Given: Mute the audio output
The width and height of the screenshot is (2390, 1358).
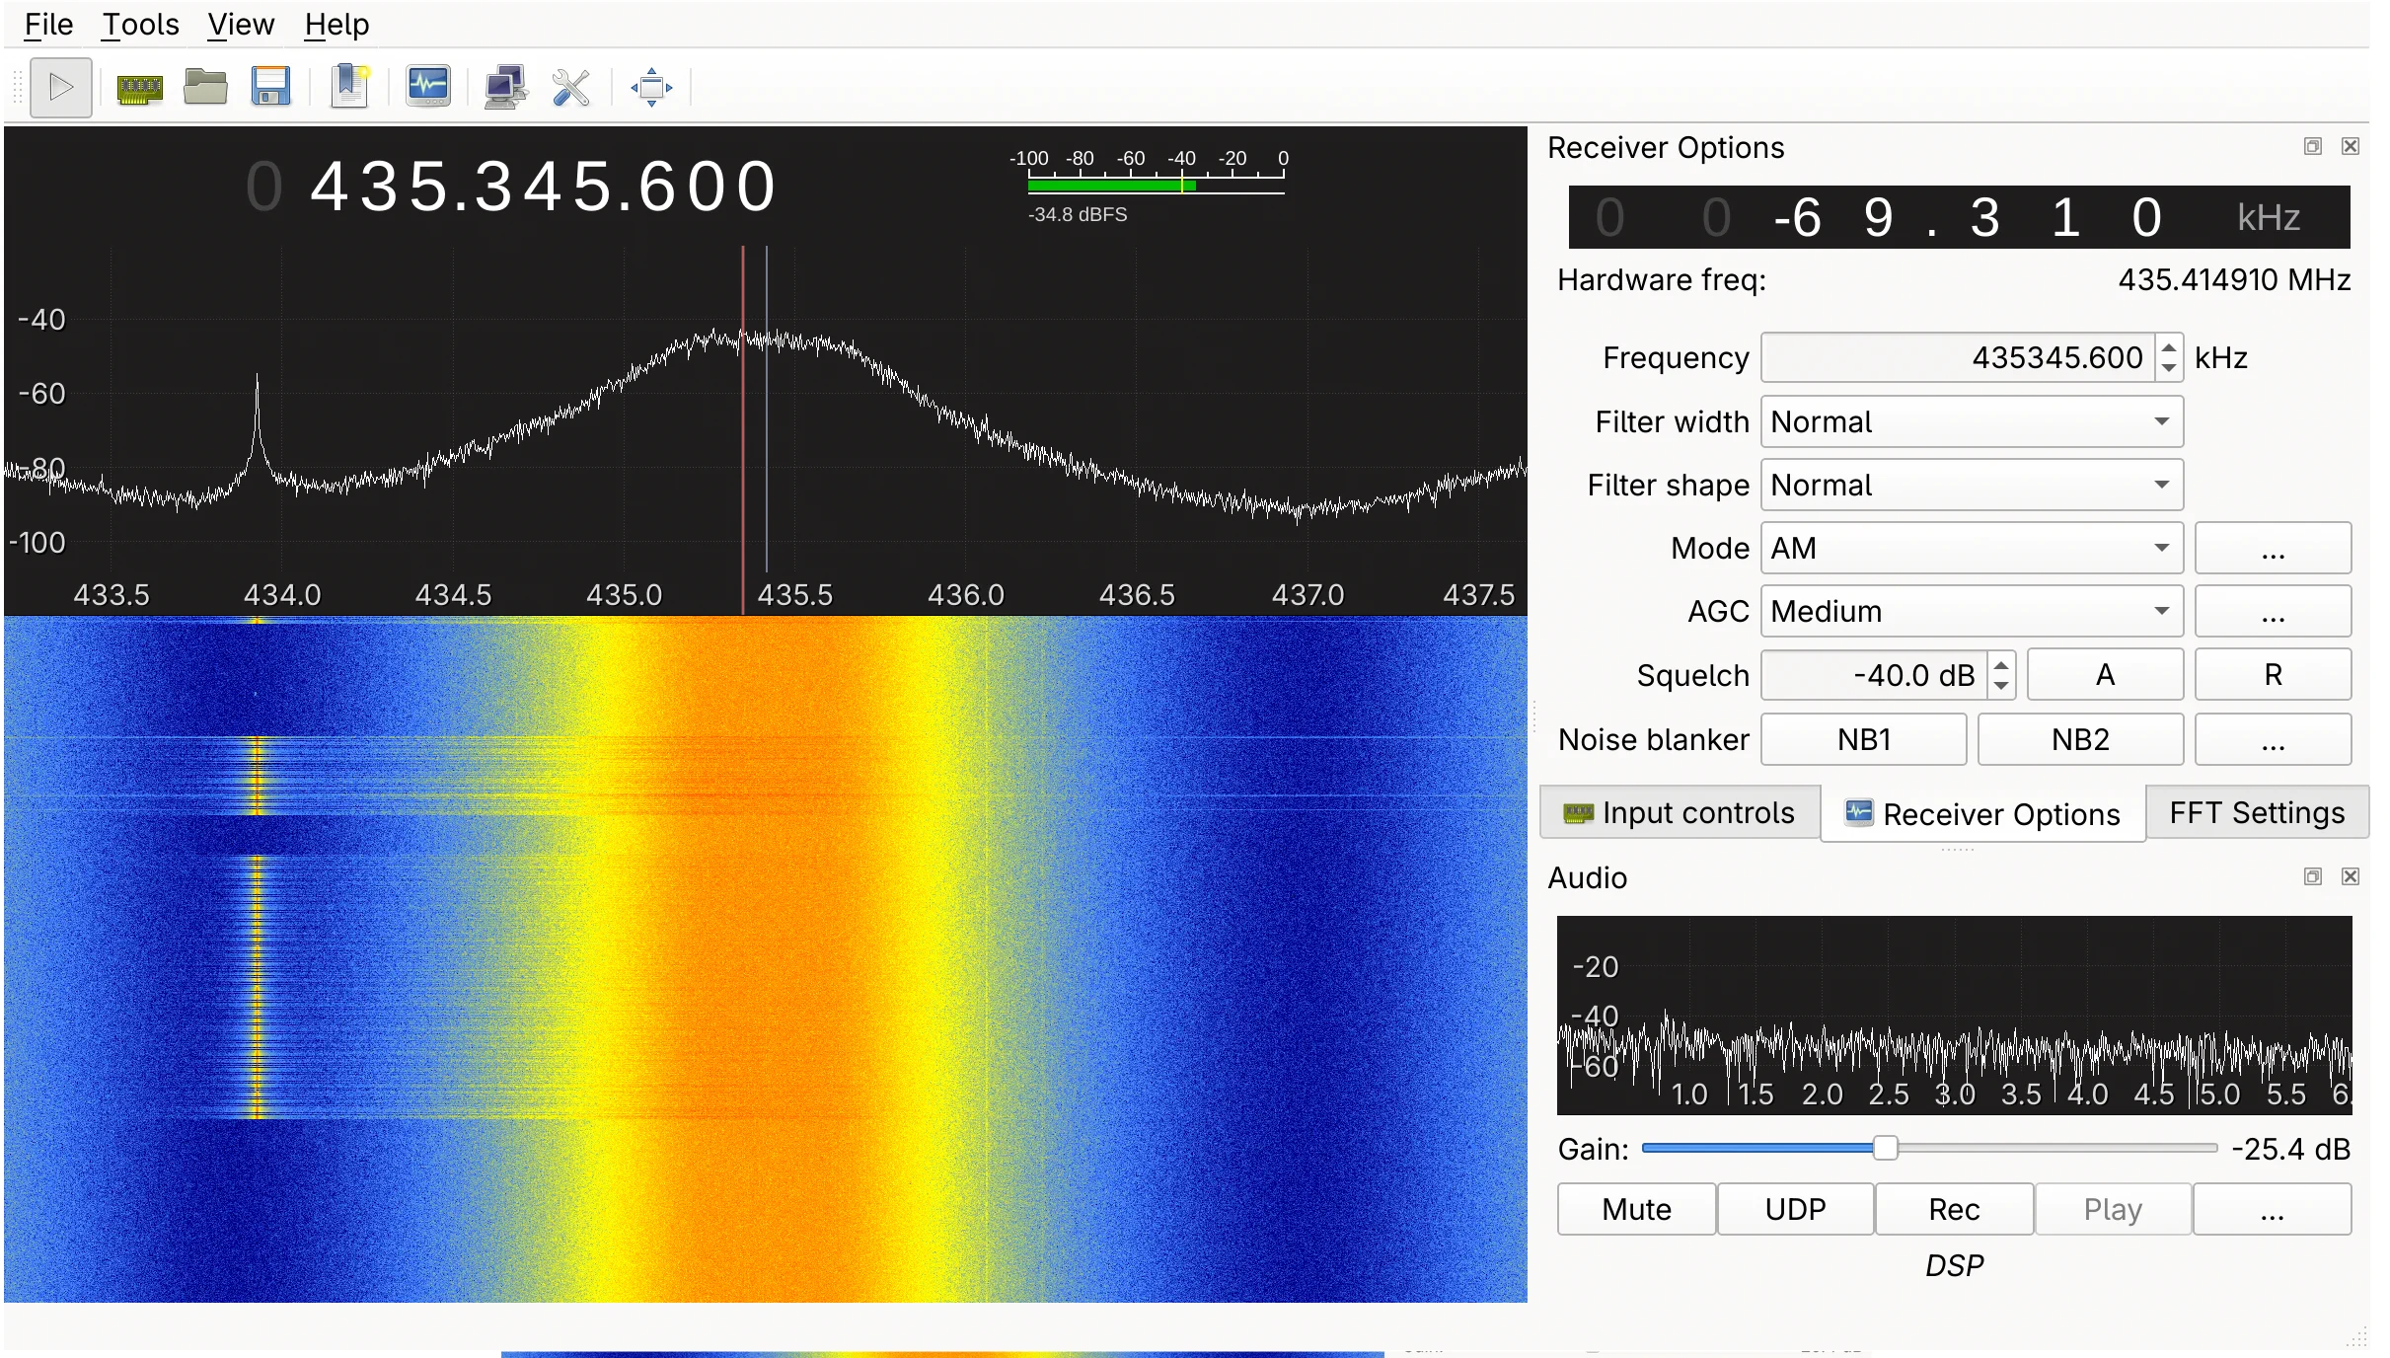Looking at the screenshot, I should click(1633, 1208).
